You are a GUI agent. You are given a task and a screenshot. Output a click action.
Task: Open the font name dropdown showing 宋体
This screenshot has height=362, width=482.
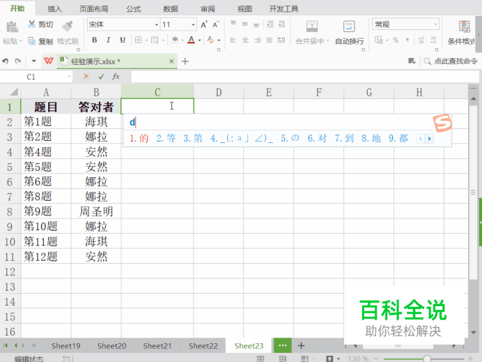pos(157,24)
